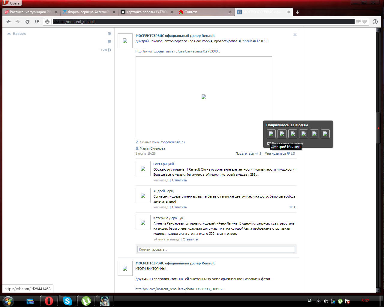Open the last avatar in the likes popup

point(325,134)
